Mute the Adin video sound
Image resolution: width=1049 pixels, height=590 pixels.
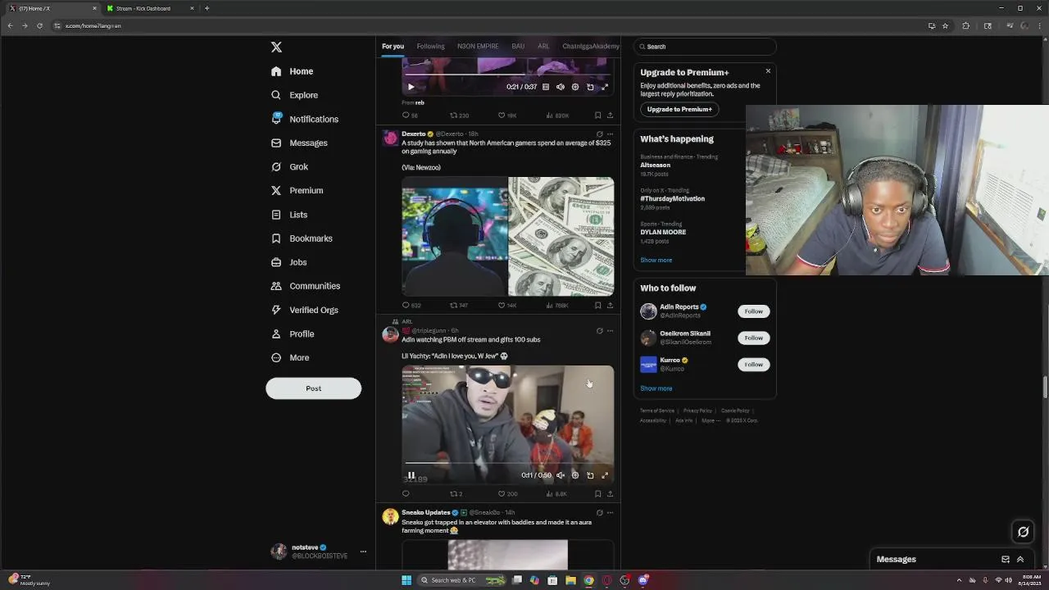coord(561,475)
